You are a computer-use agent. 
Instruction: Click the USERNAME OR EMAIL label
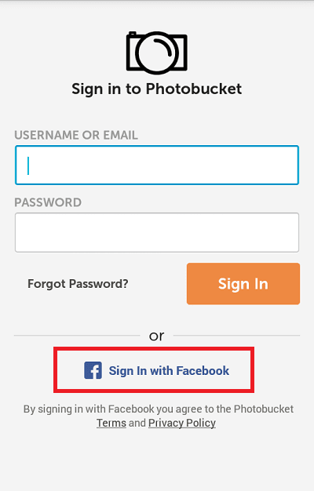pyautogui.click(x=76, y=135)
